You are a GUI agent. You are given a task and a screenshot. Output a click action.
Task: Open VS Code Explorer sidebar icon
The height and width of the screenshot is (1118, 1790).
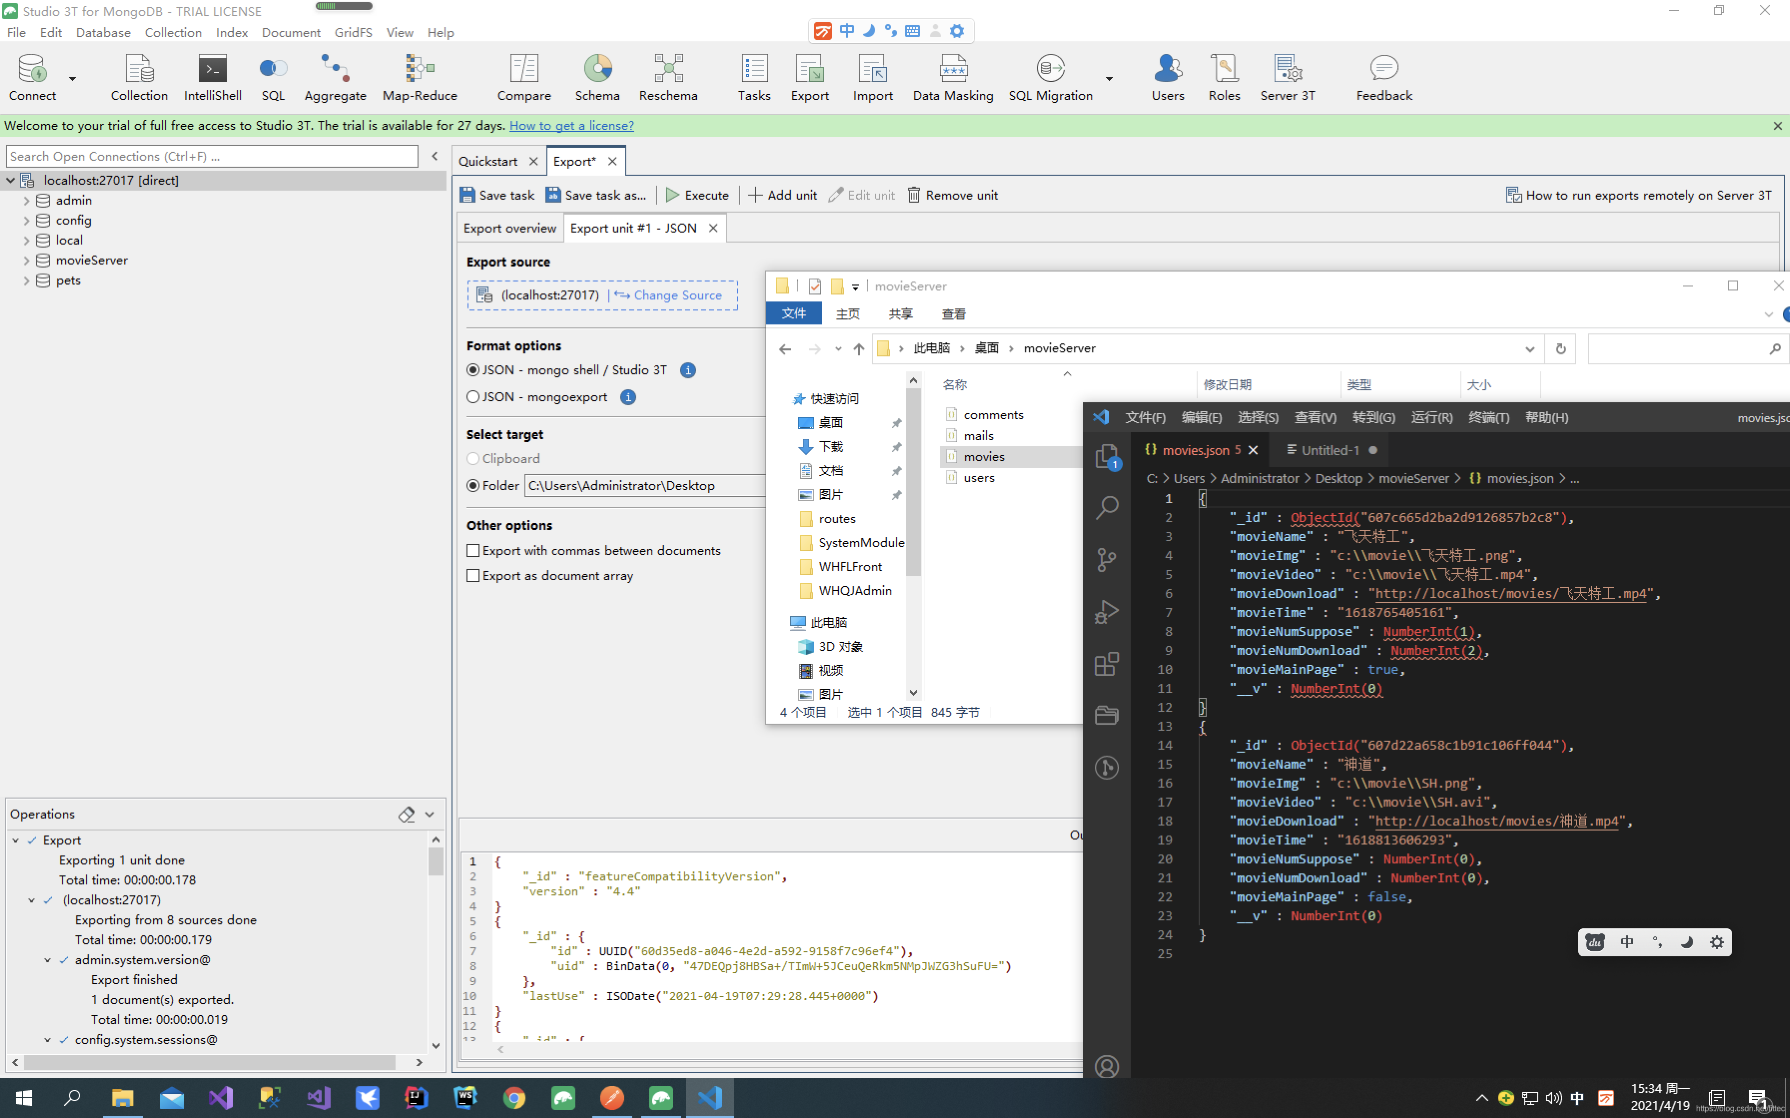point(1107,456)
